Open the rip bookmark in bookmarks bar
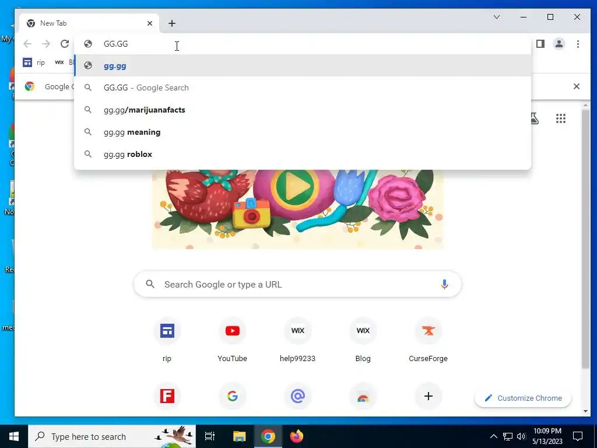Screen dimensions: 597x448 pos(34,62)
